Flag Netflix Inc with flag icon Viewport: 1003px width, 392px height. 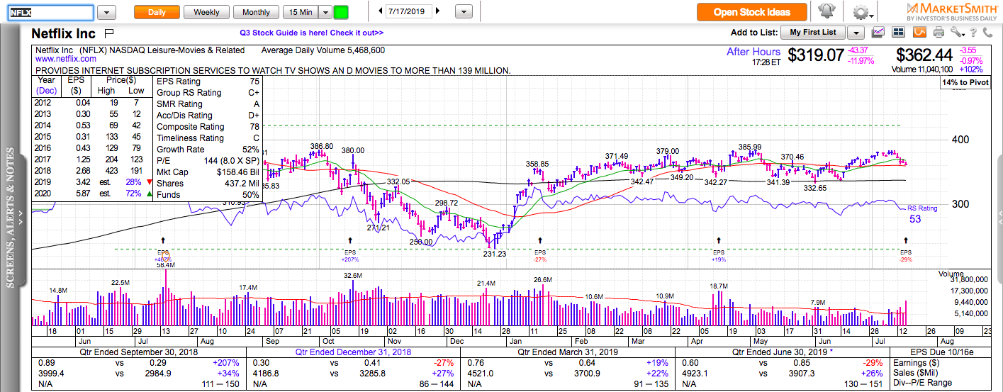tap(108, 33)
